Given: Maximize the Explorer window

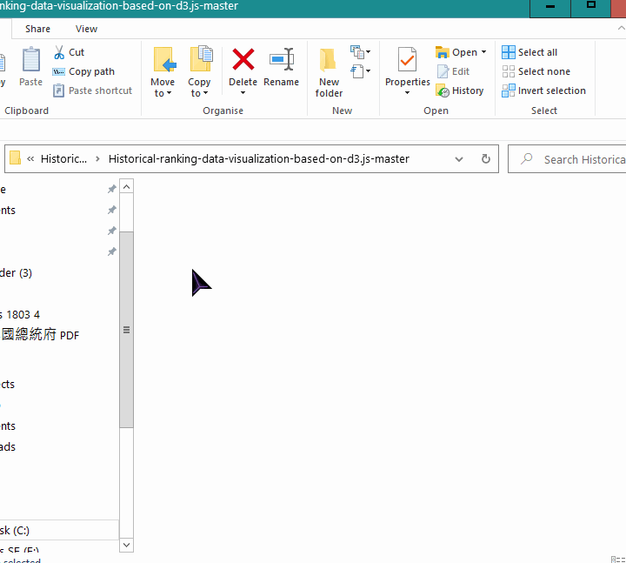Looking at the screenshot, I should pos(591,7).
